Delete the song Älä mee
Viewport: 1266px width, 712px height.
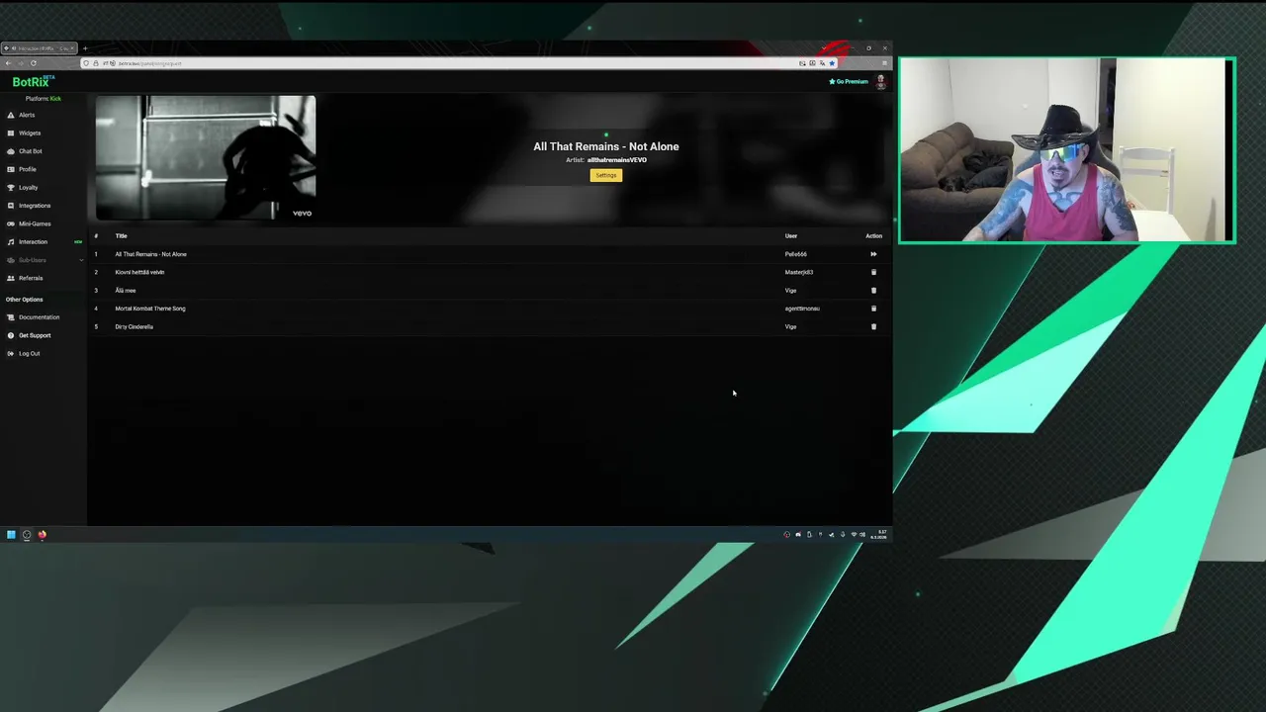pos(873,290)
